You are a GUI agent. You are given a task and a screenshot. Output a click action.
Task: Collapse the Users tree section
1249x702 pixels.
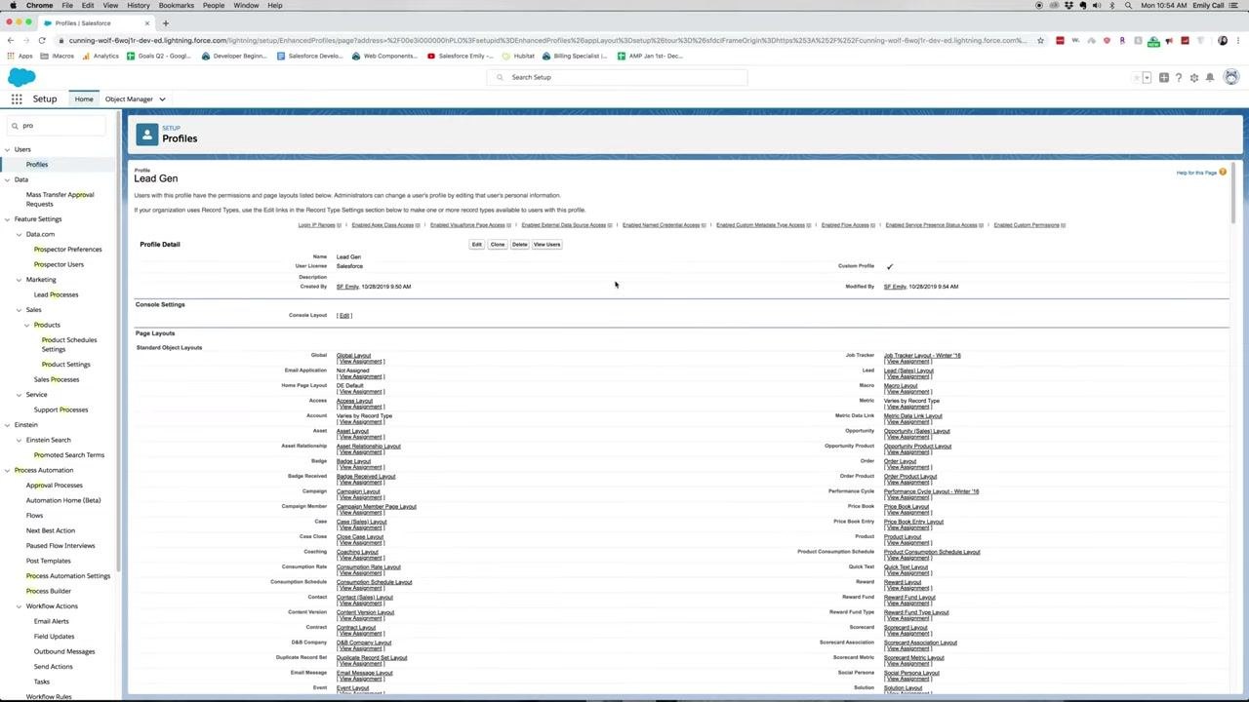(x=7, y=149)
